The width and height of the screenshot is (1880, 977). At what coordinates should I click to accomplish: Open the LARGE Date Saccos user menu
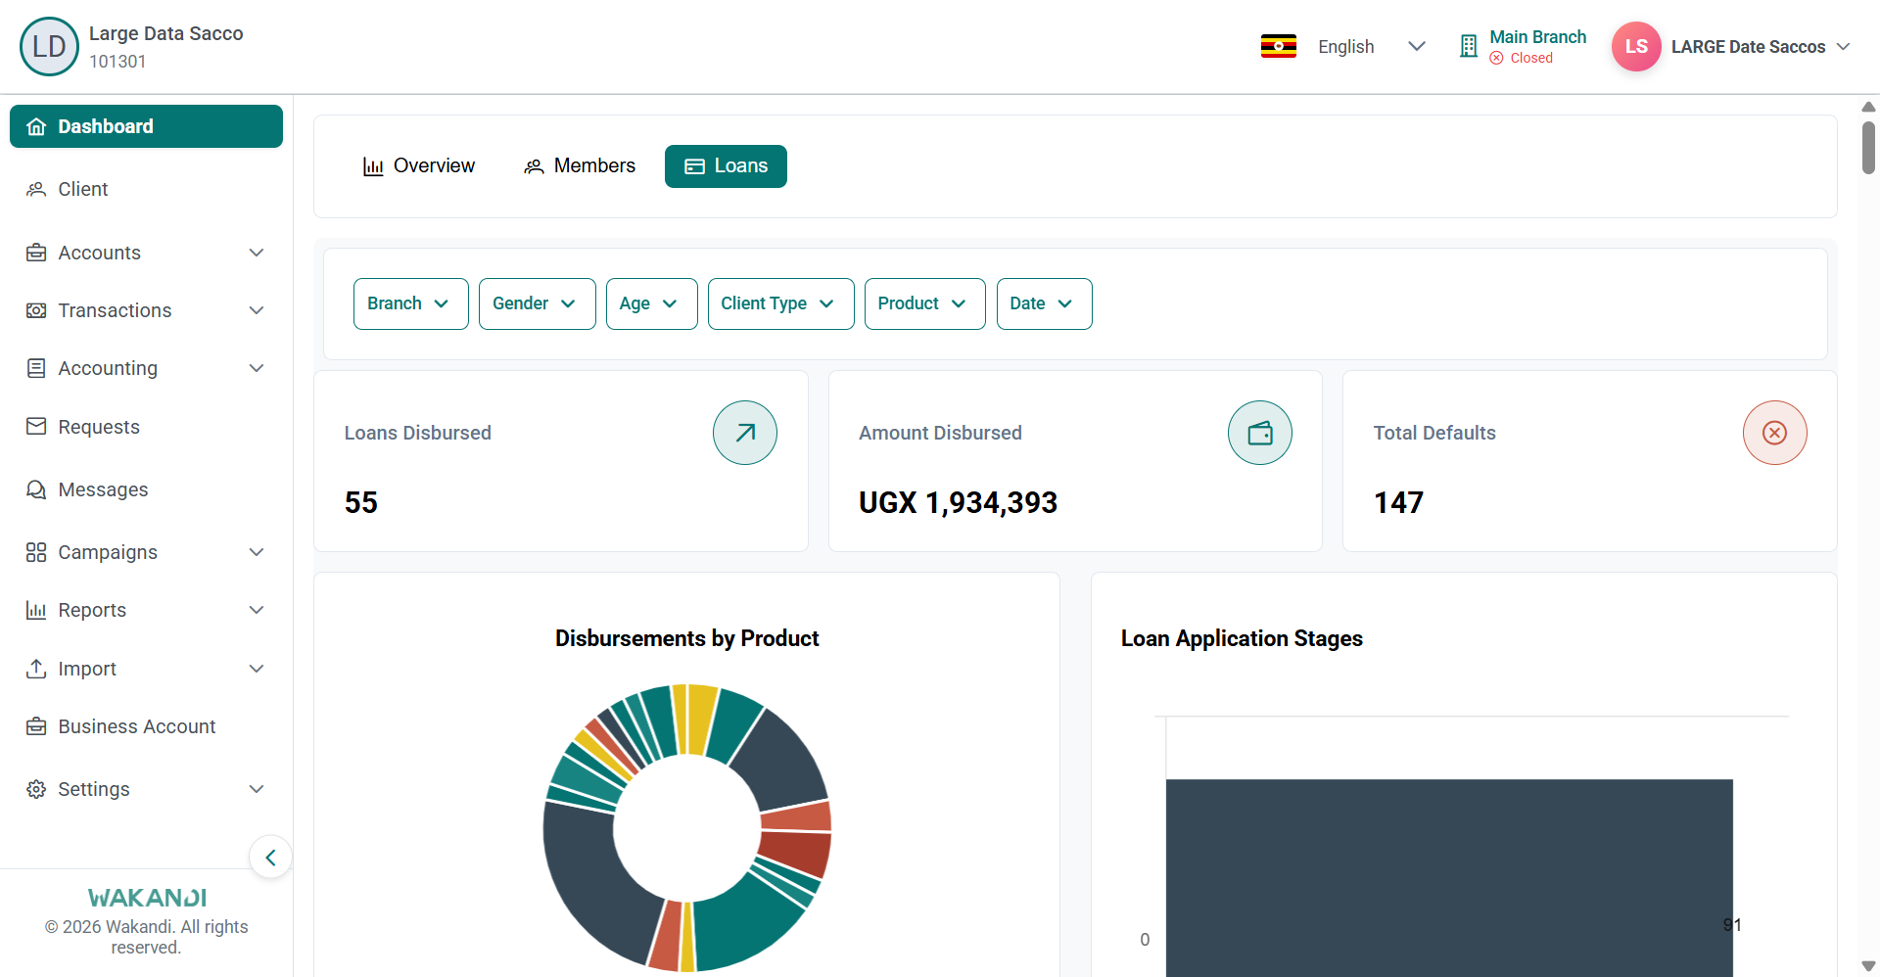pyautogui.click(x=1760, y=46)
